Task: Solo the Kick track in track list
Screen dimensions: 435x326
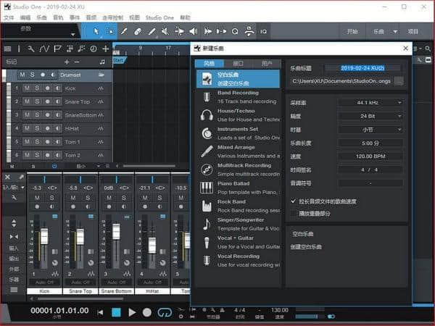Action: pyautogui.click(x=37, y=88)
